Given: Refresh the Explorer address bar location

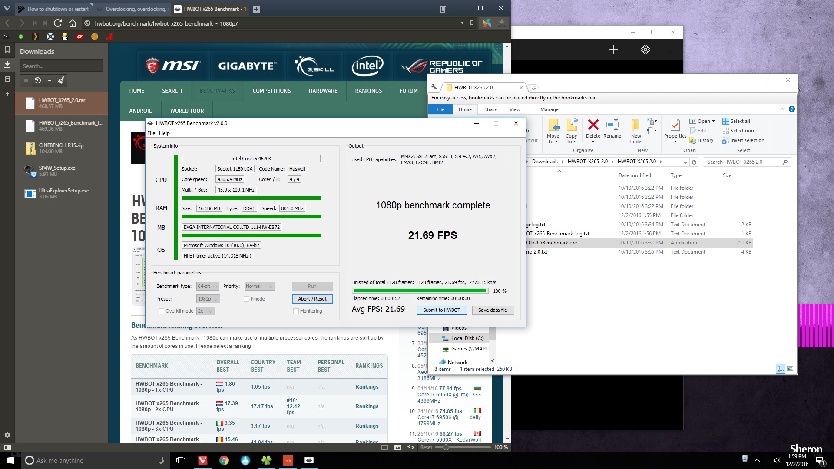Looking at the screenshot, I should (x=694, y=162).
